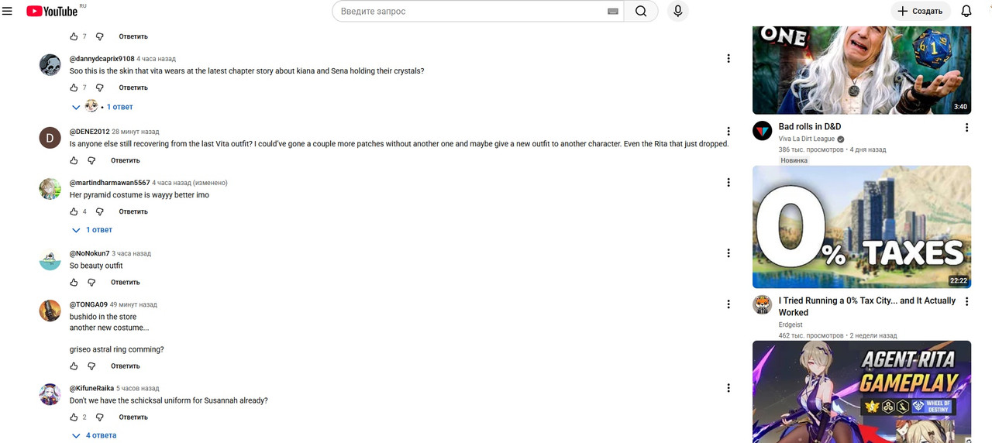
Task: Open the hamburger guide menu
Action: point(8,11)
